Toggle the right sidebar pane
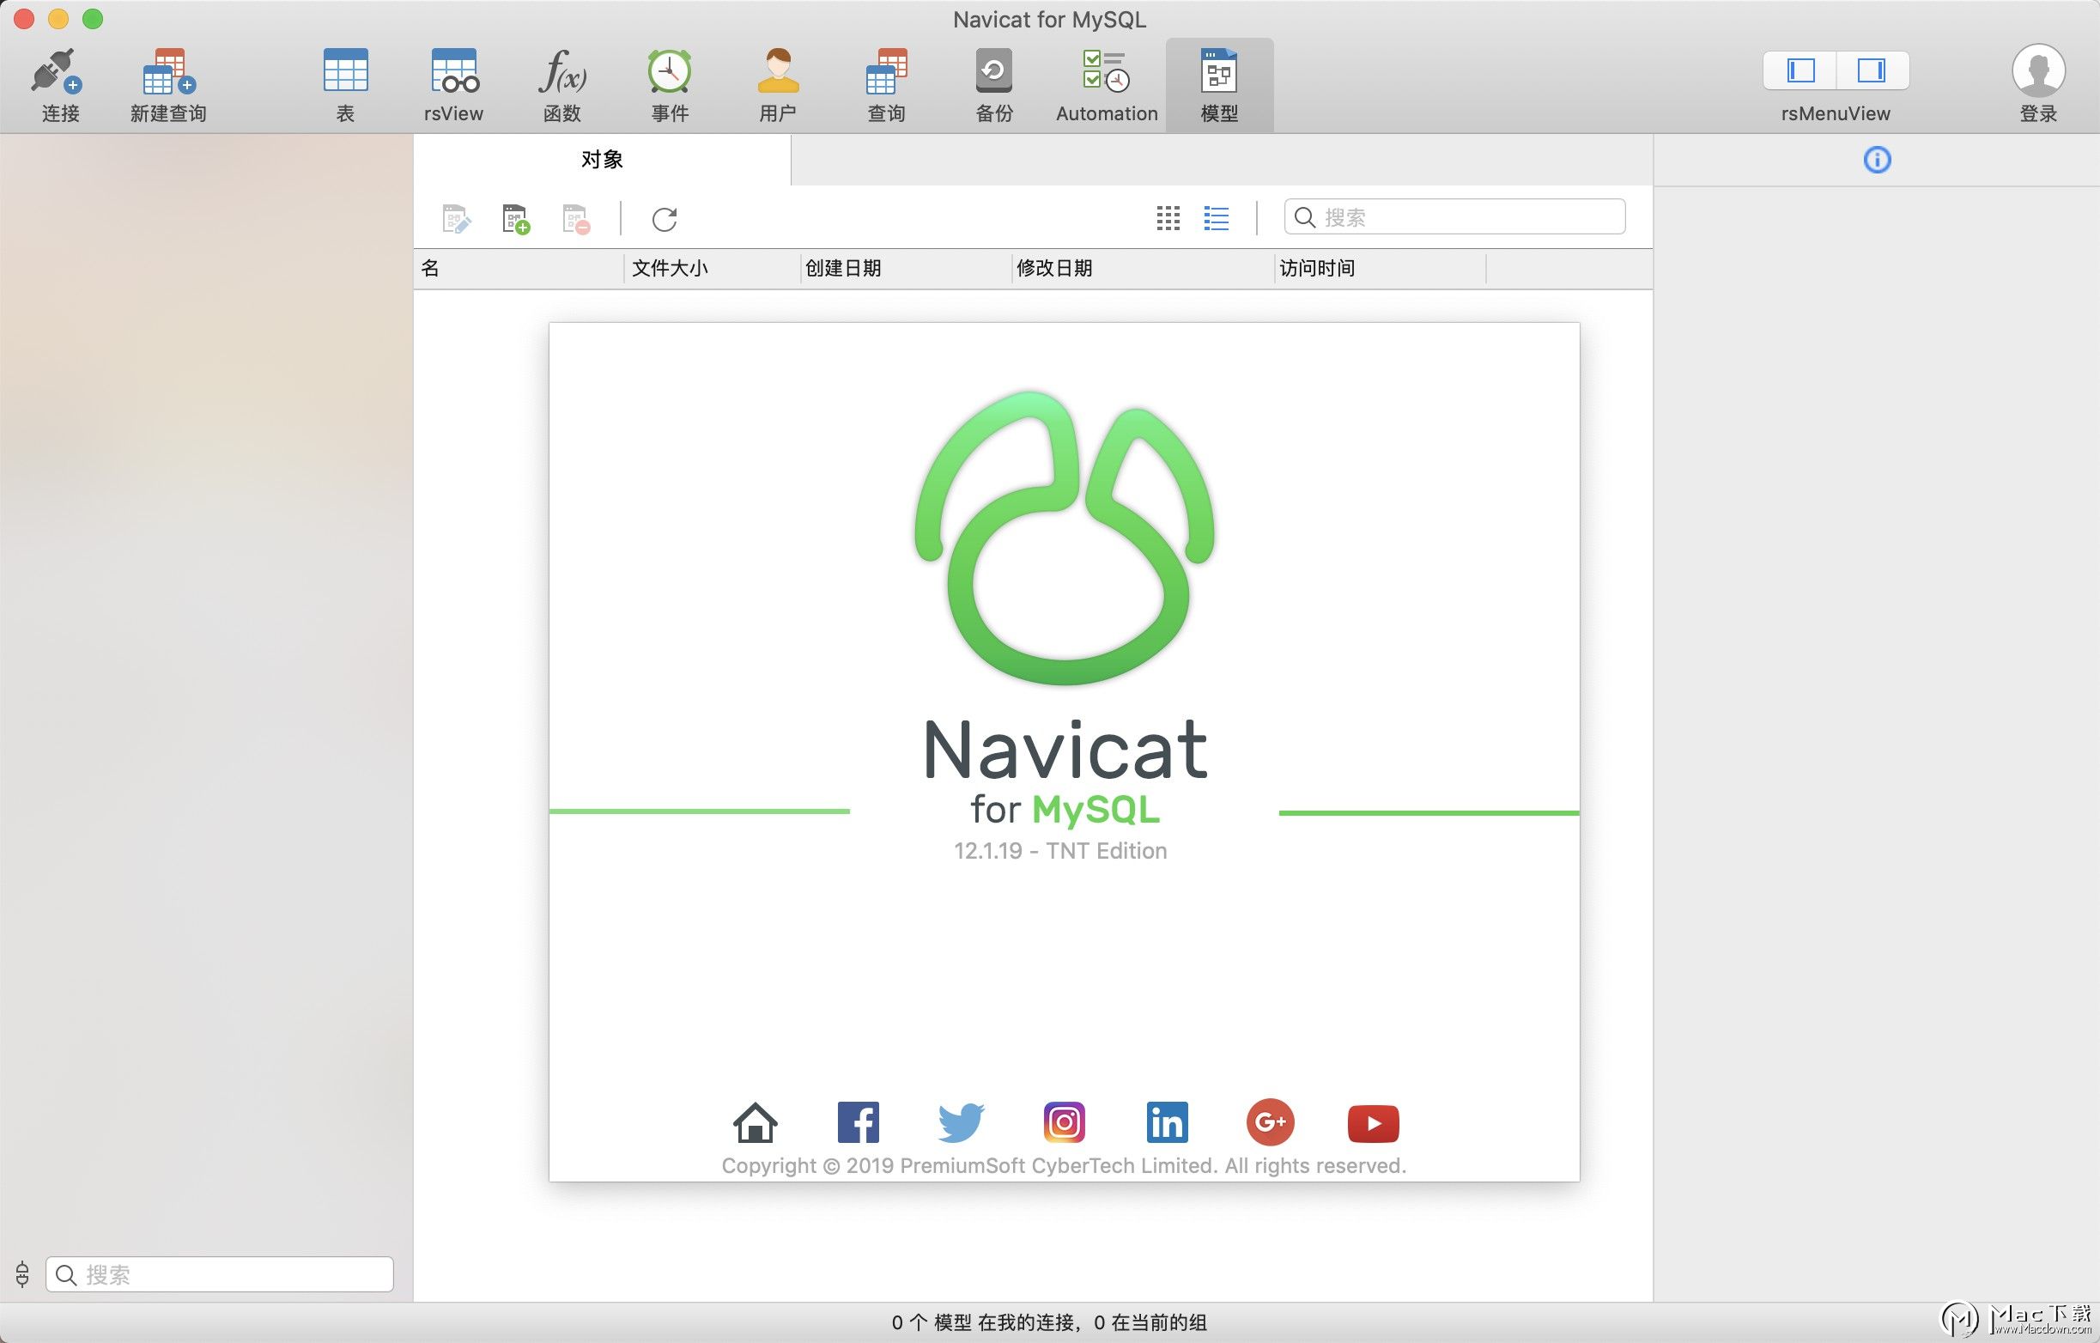The height and width of the screenshot is (1343, 2100). coord(1872,70)
